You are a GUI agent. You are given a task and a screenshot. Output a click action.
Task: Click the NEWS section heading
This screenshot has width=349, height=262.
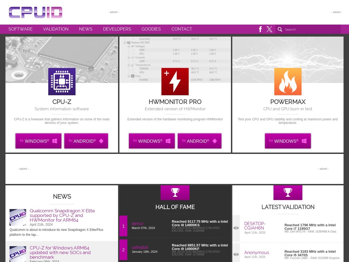click(x=62, y=196)
